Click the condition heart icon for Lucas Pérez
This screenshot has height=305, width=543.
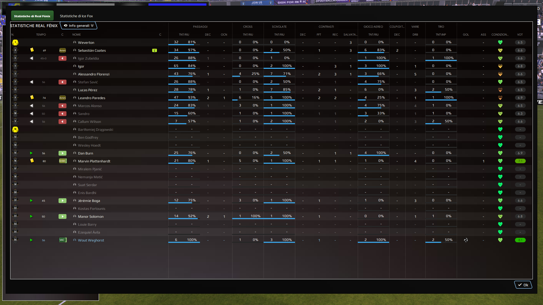pos(500,90)
